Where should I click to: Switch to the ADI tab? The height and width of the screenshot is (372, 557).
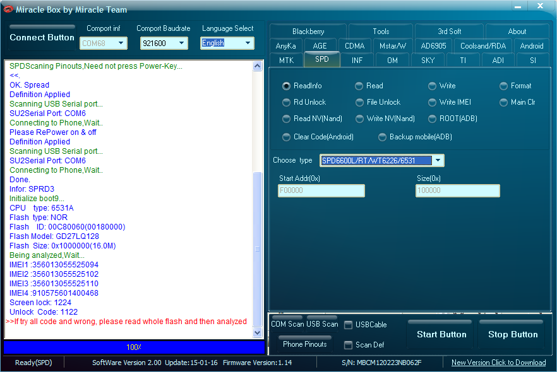pyautogui.click(x=498, y=61)
